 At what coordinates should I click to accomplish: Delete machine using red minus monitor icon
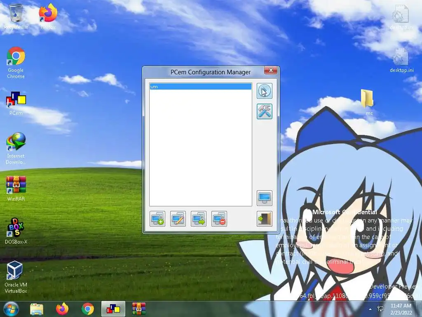pos(219,219)
